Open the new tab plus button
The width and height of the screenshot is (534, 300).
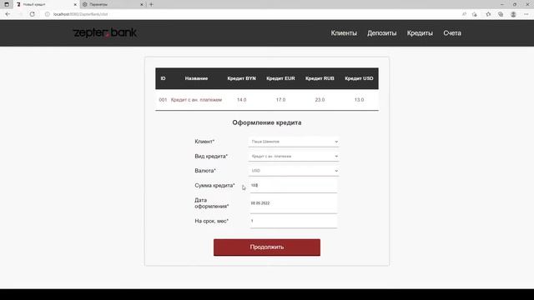151,4
